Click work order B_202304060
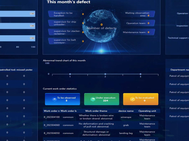189x141 pixels. (52, 125)
